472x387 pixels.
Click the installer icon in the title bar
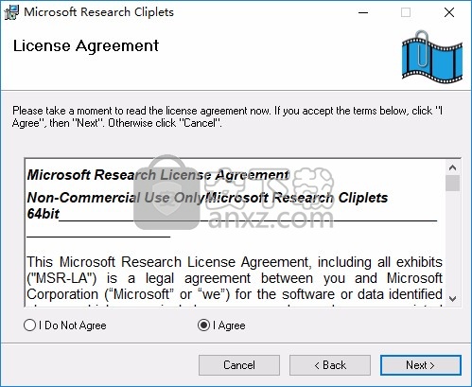pos(11,12)
